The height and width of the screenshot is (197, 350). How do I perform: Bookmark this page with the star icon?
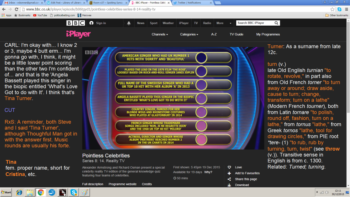click(332, 9)
